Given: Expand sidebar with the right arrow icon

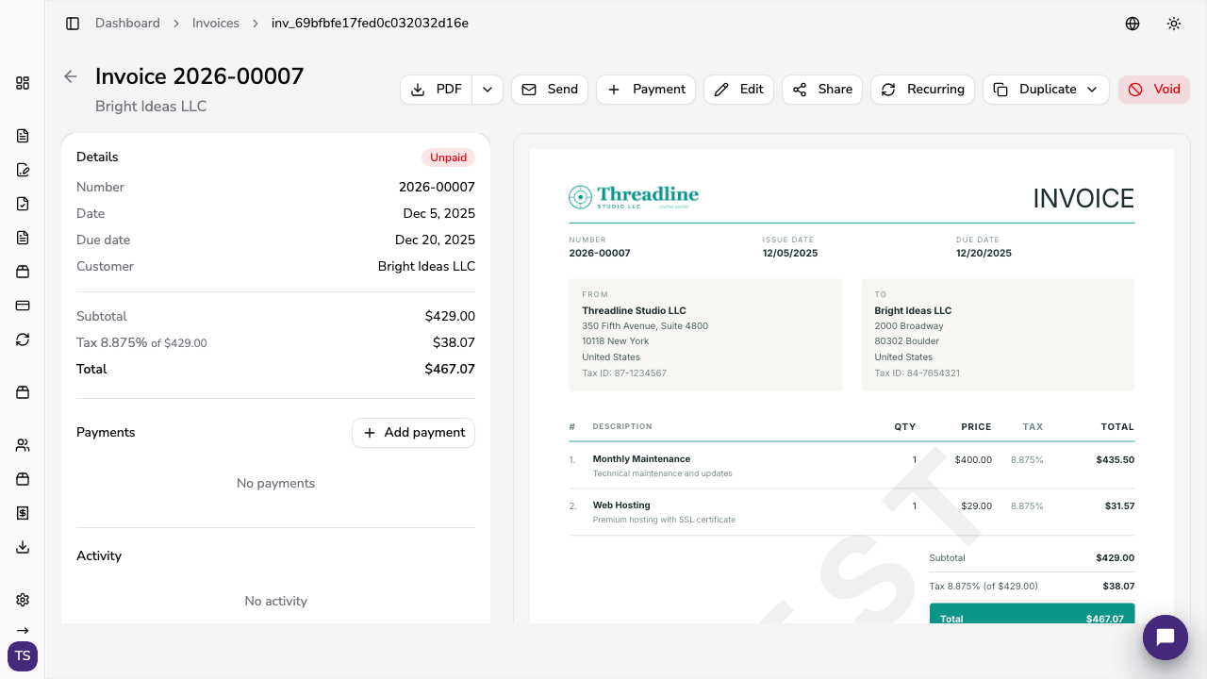Looking at the screenshot, I should click(23, 631).
